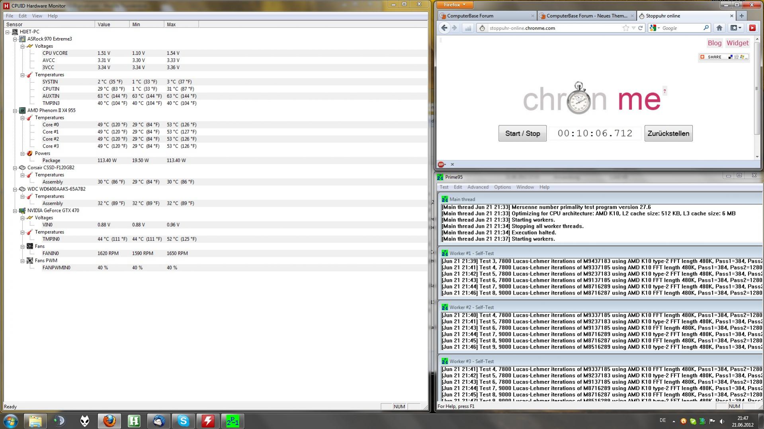Collapse the ASRock 970 Extreme3 node
The width and height of the screenshot is (764, 429).
point(15,39)
